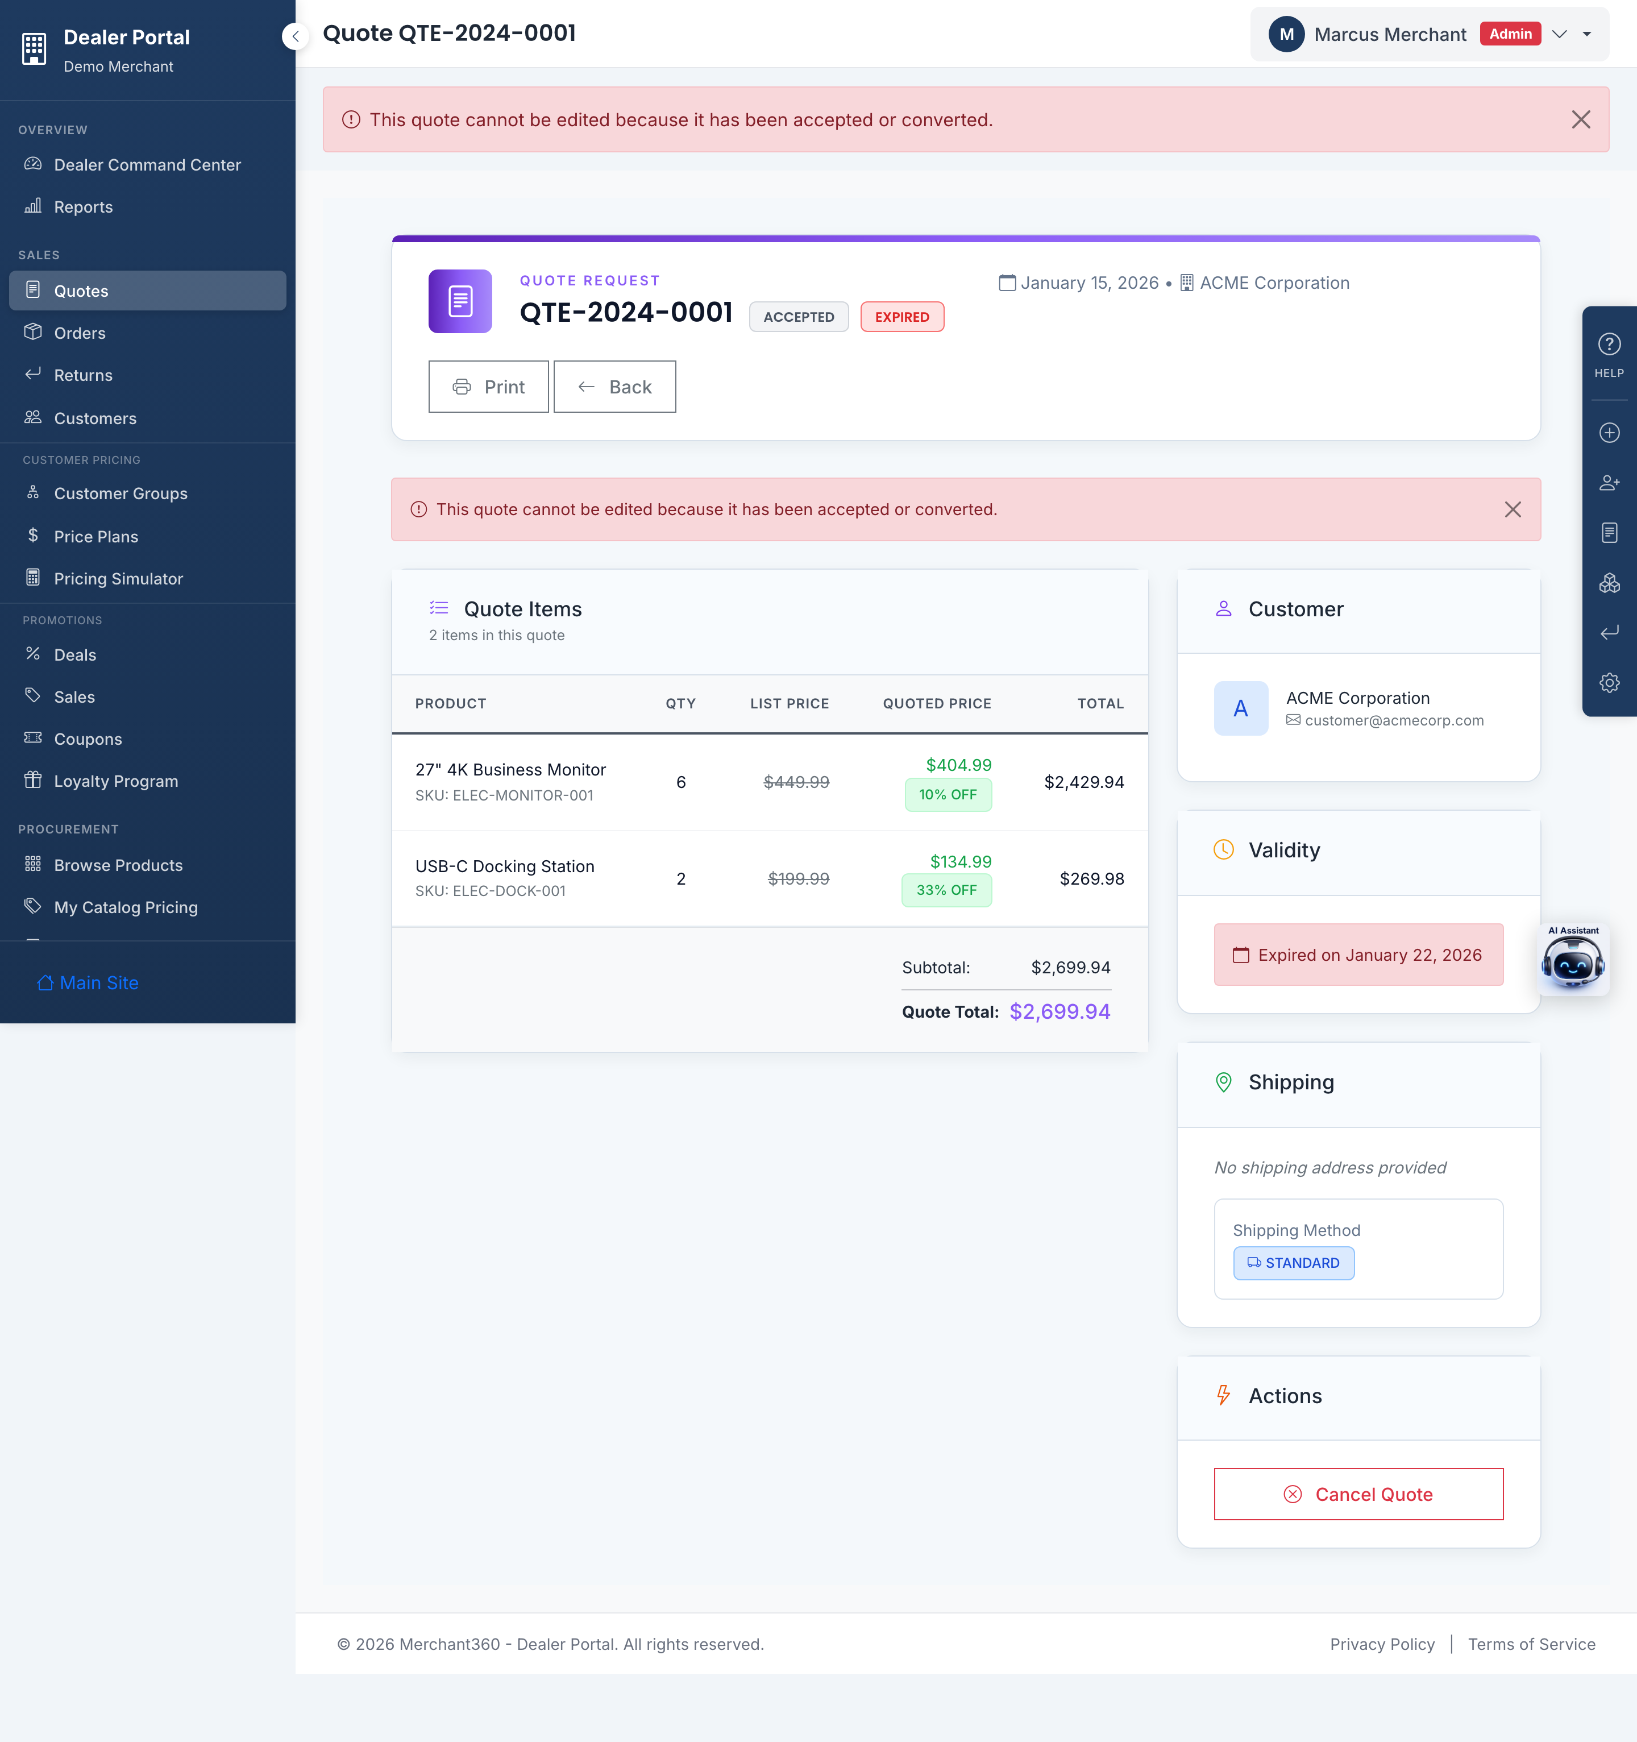Open Coupons

pyautogui.click(x=147, y=739)
